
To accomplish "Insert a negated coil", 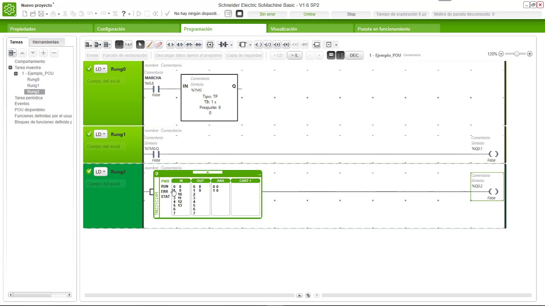I will point(267,45).
